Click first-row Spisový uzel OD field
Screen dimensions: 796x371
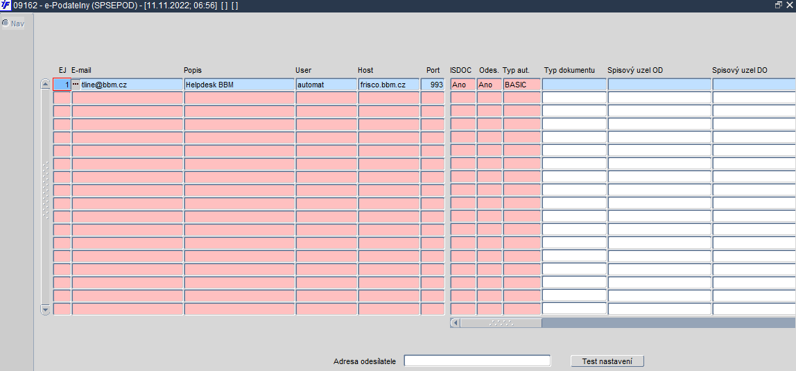click(x=659, y=85)
